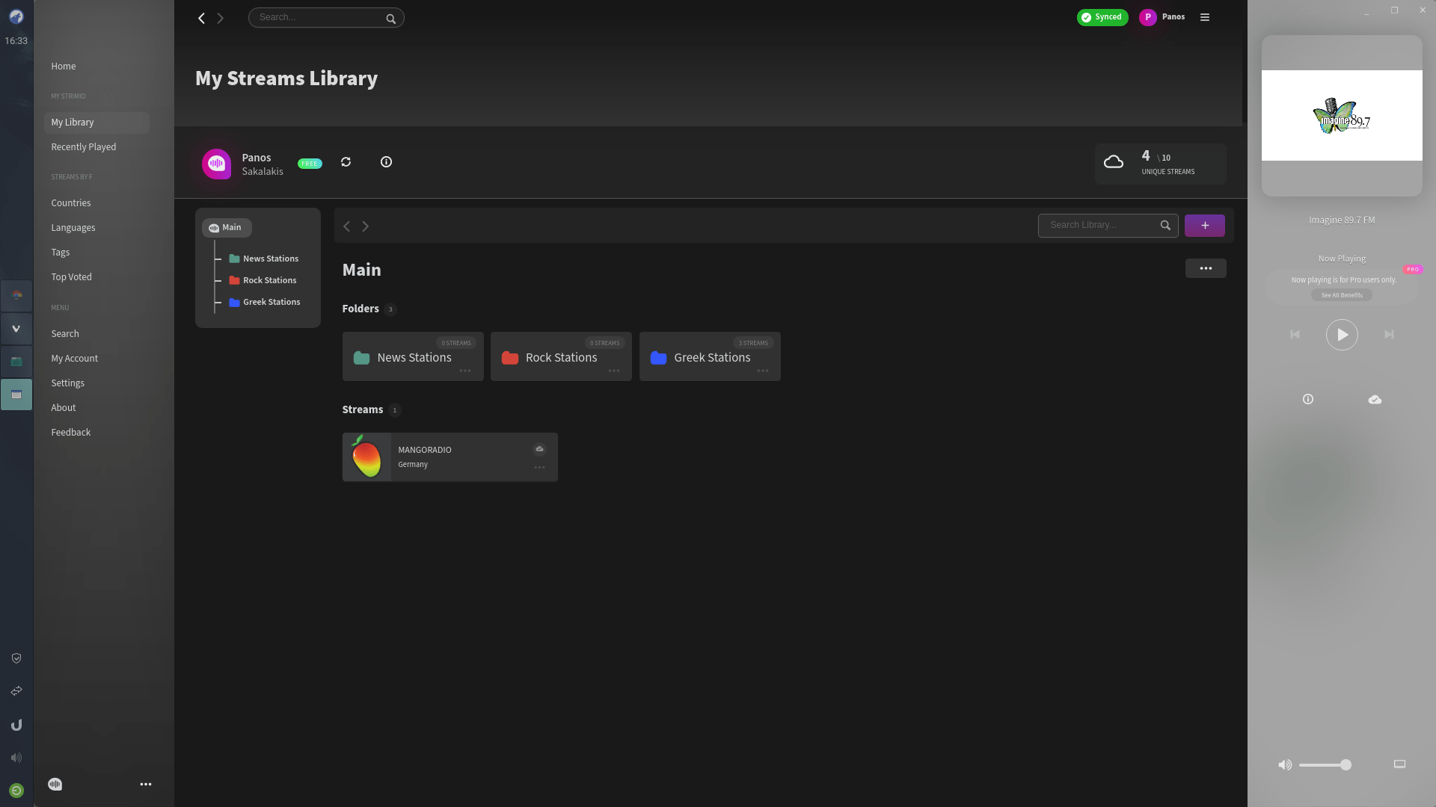
Task: Open the Main folder options menu
Action: [x=1205, y=268]
